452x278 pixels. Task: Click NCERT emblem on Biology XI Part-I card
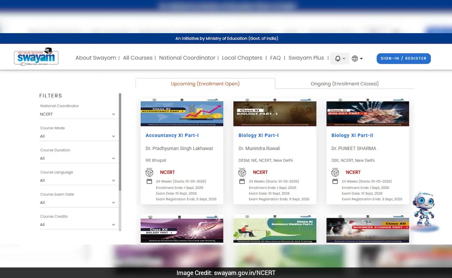click(x=242, y=173)
